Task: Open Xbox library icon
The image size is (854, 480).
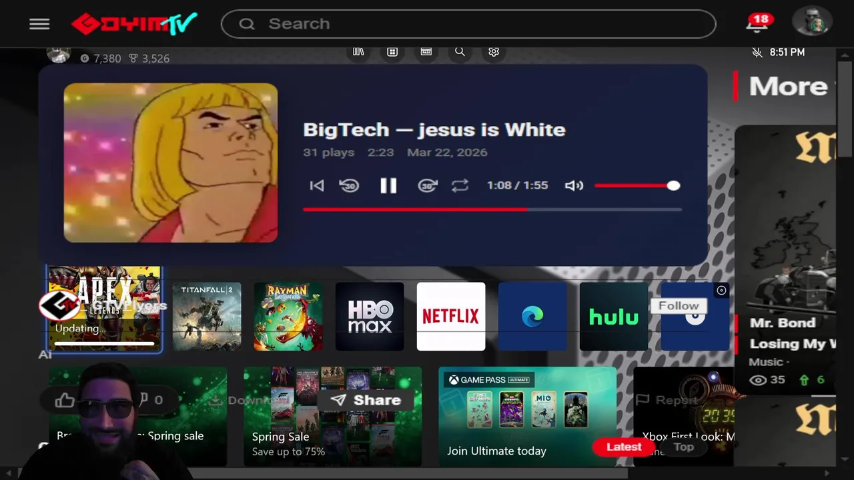Action: (x=358, y=51)
